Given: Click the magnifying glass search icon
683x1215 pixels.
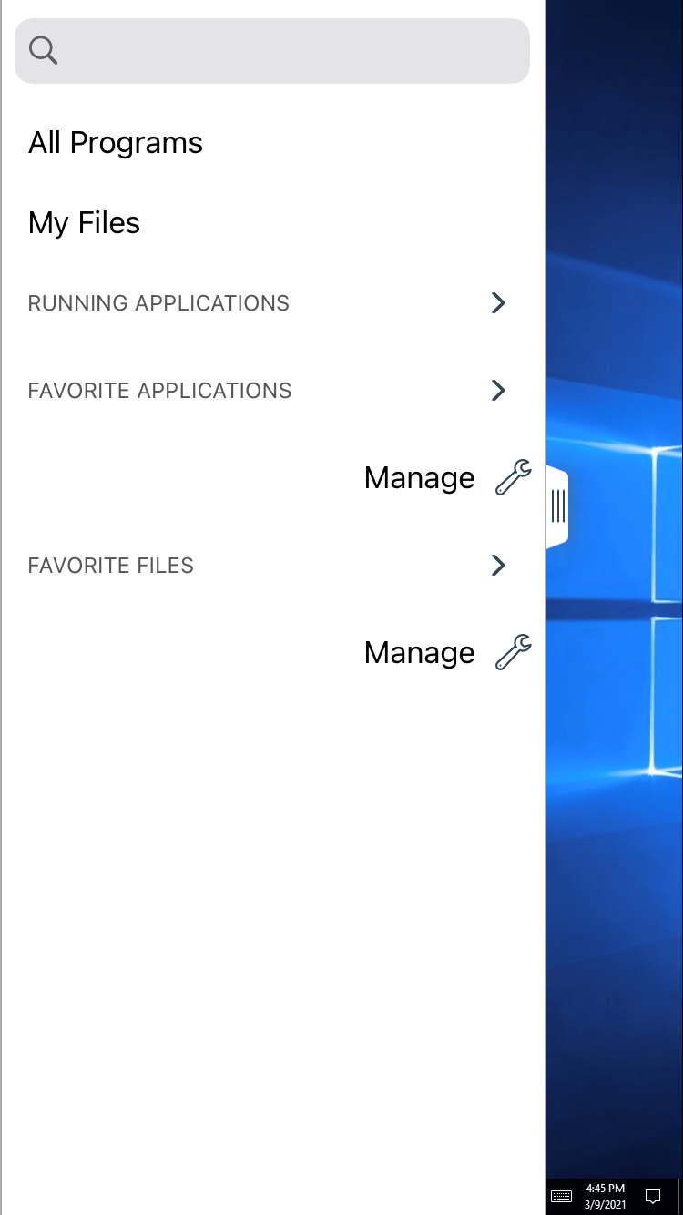Looking at the screenshot, I should (43, 51).
